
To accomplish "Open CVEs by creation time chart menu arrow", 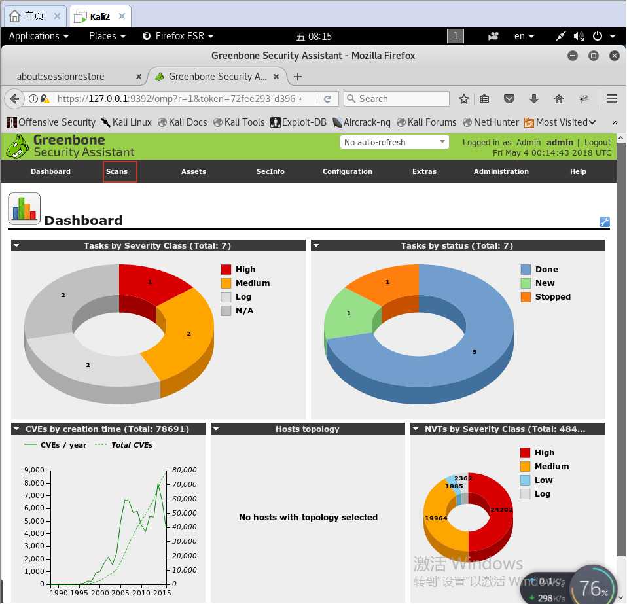I will click(16, 429).
